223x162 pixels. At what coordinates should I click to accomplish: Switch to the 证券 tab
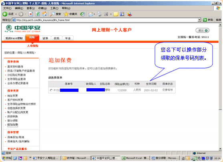(45, 38)
